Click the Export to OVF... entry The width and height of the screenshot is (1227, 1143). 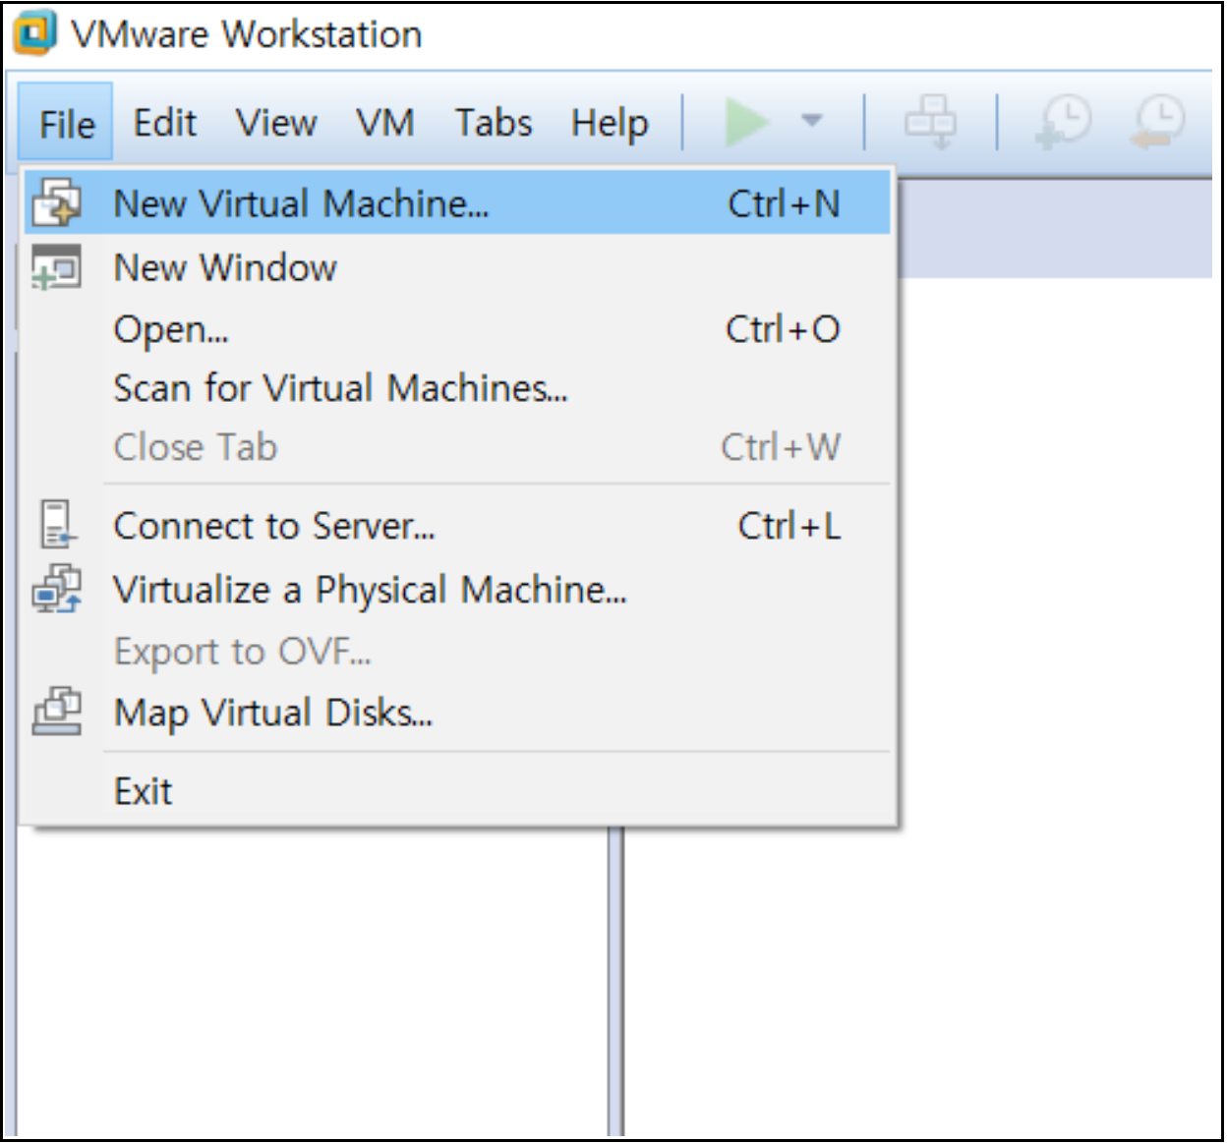pyautogui.click(x=457, y=651)
